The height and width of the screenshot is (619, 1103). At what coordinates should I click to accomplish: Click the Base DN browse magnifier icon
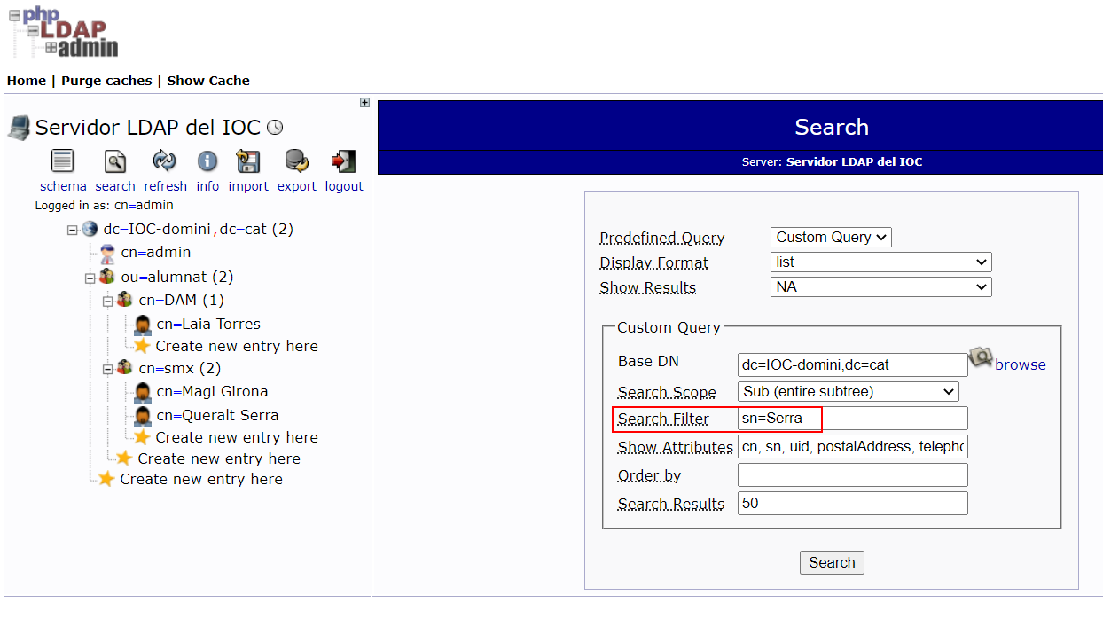pos(980,359)
